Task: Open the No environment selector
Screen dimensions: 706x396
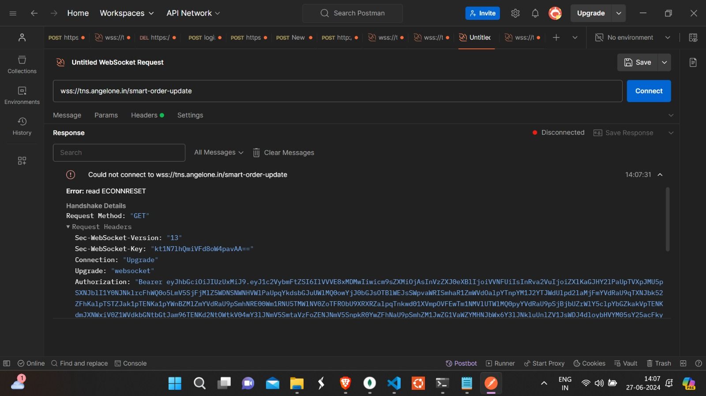Action: click(633, 37)
